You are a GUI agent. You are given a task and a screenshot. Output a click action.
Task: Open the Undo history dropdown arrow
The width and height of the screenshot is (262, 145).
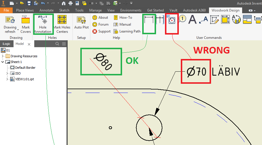pyautogui.click(x=48, y=3)
